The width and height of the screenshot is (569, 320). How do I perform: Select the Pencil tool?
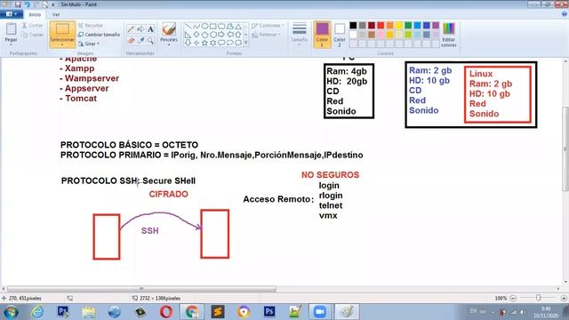pos(131,29)
